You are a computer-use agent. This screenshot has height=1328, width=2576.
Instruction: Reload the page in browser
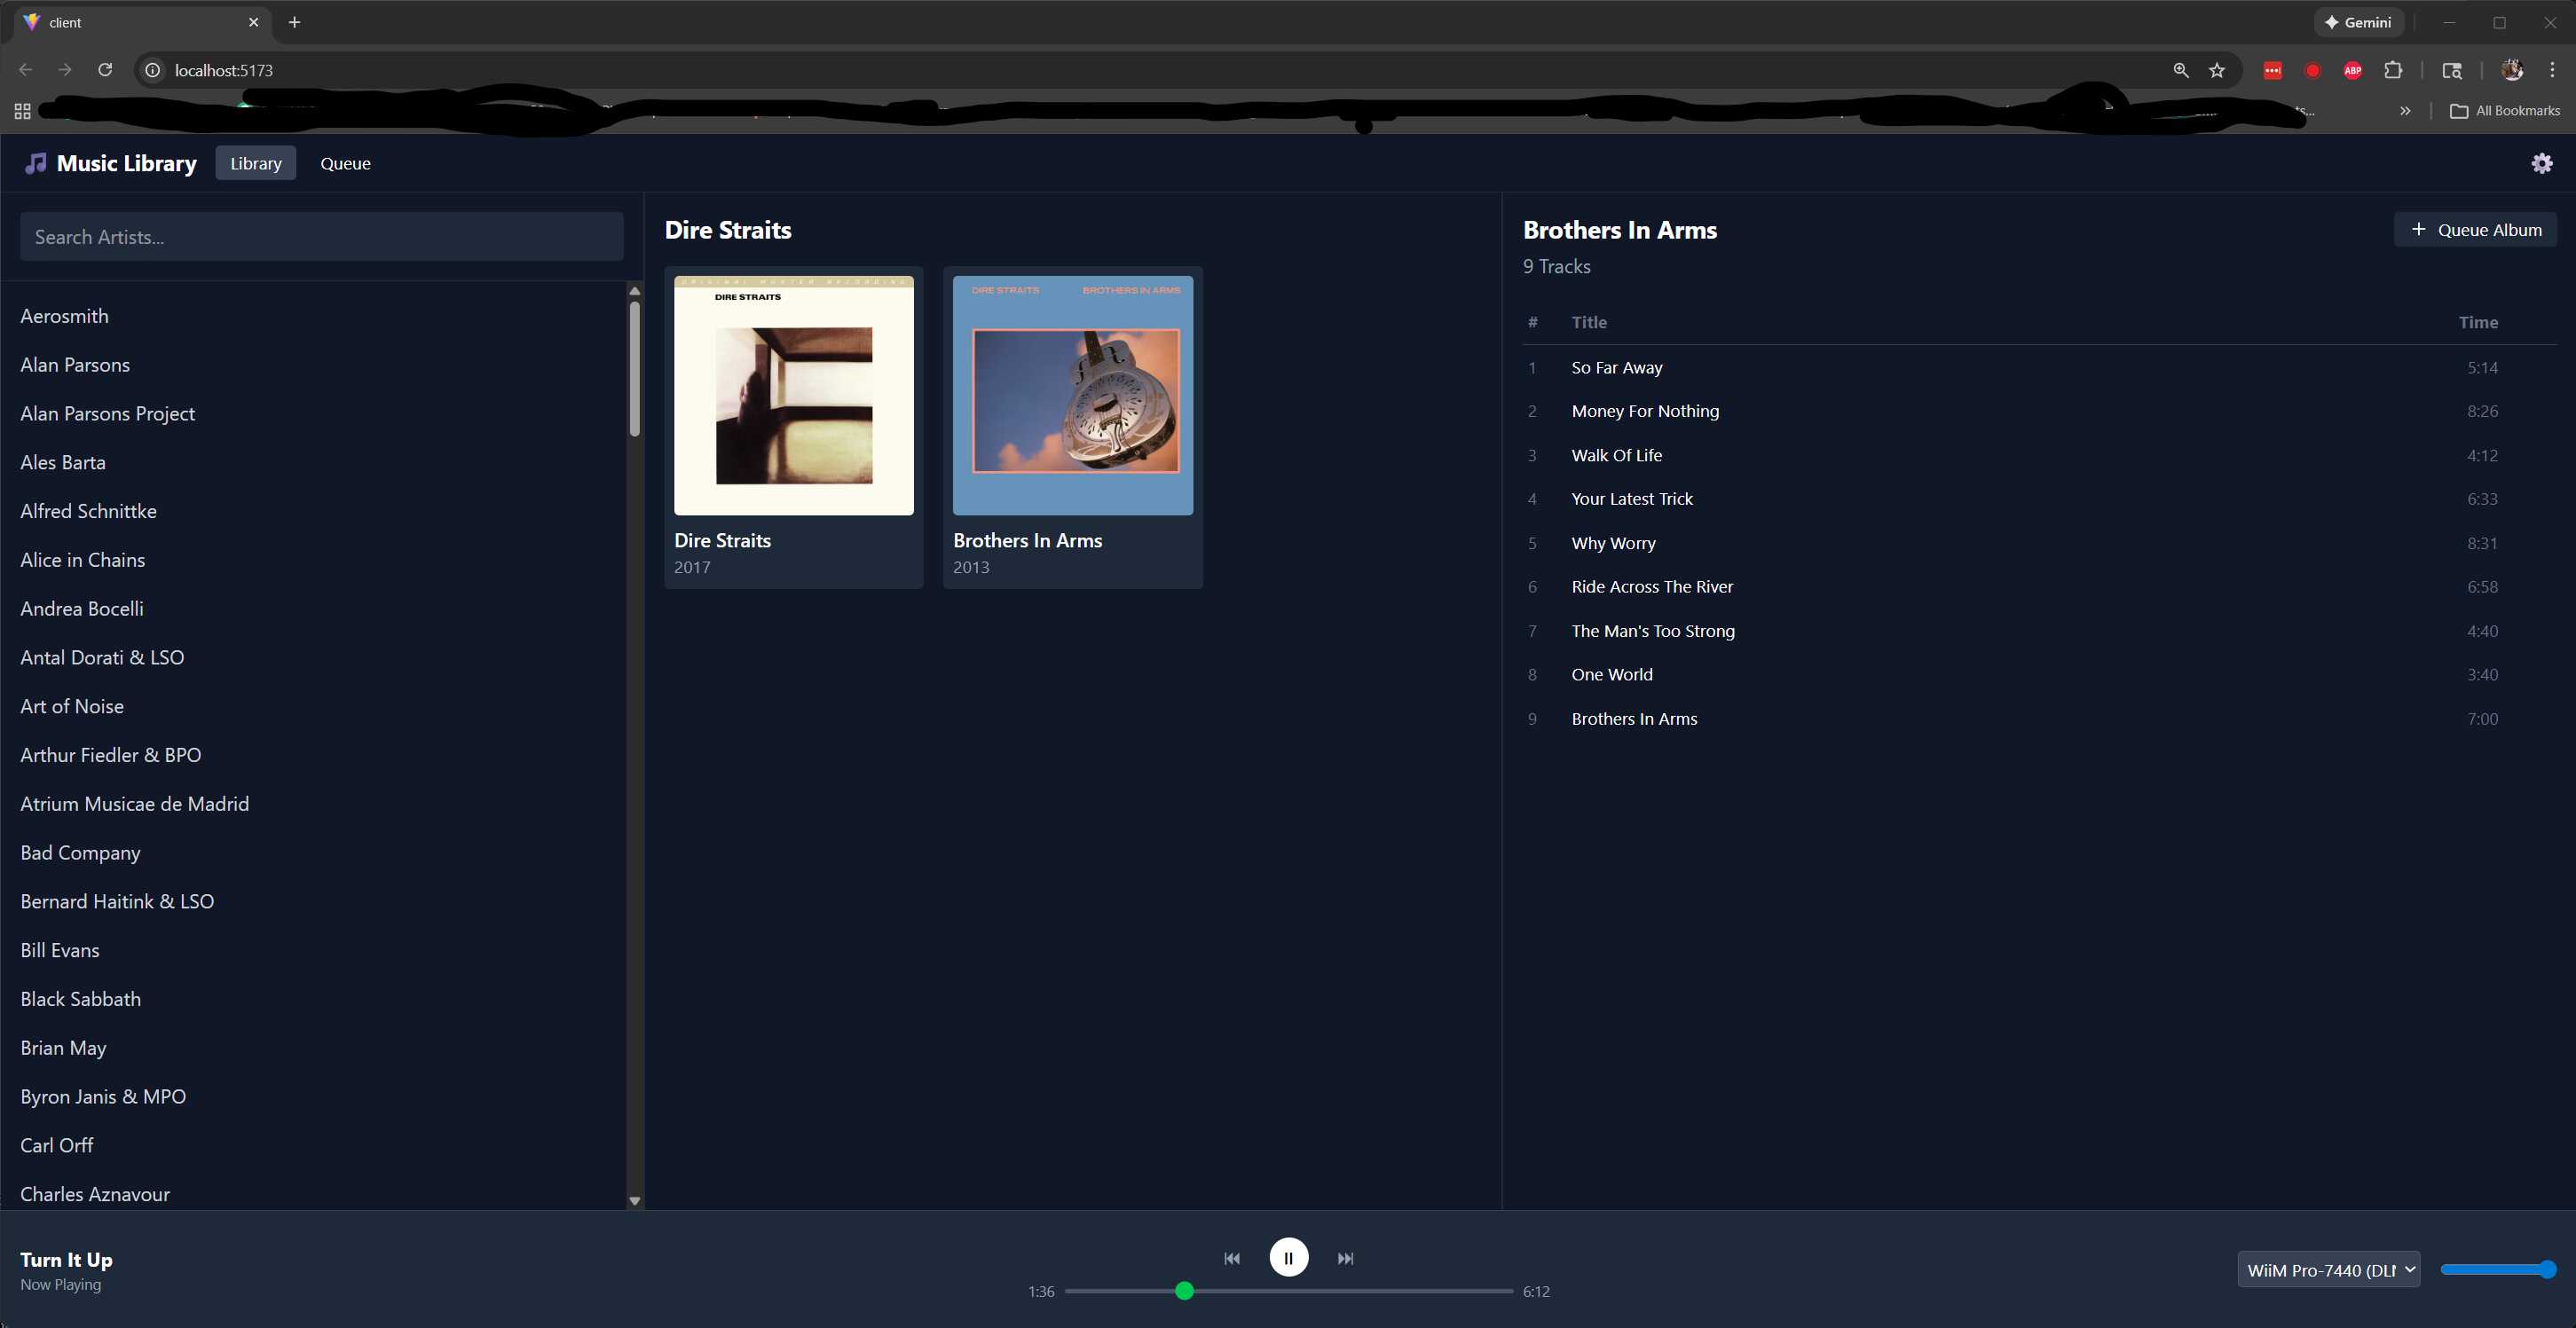pyautogui.click(x=105, y=70)
